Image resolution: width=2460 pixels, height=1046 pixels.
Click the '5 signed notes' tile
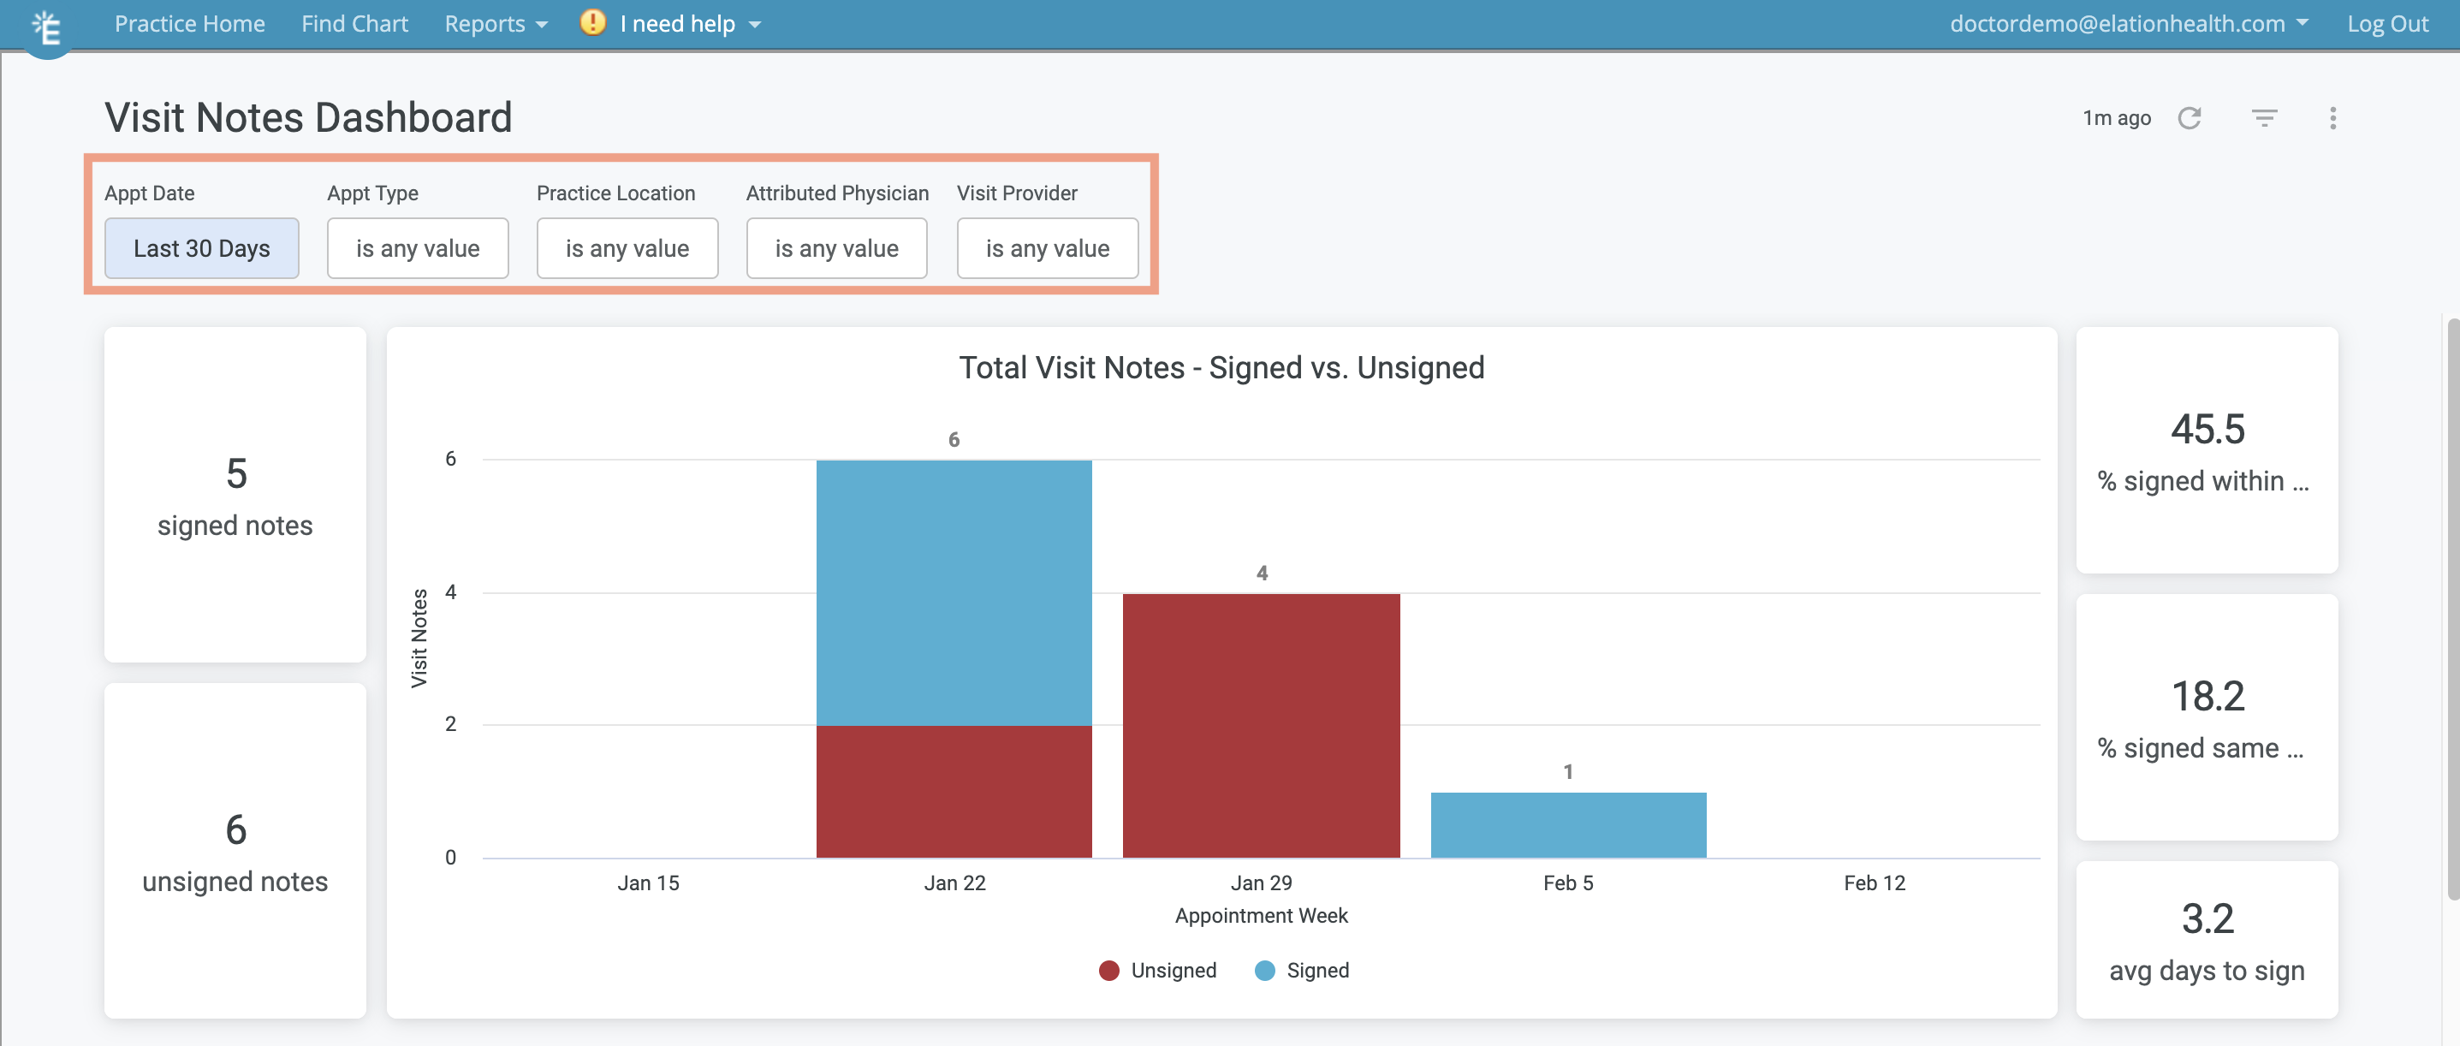235,495
